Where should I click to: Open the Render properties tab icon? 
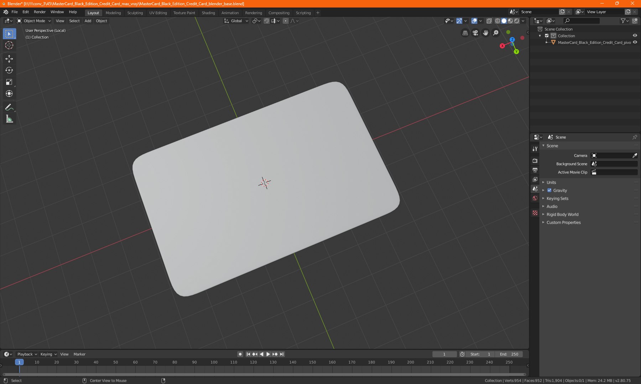coord(535,161)
